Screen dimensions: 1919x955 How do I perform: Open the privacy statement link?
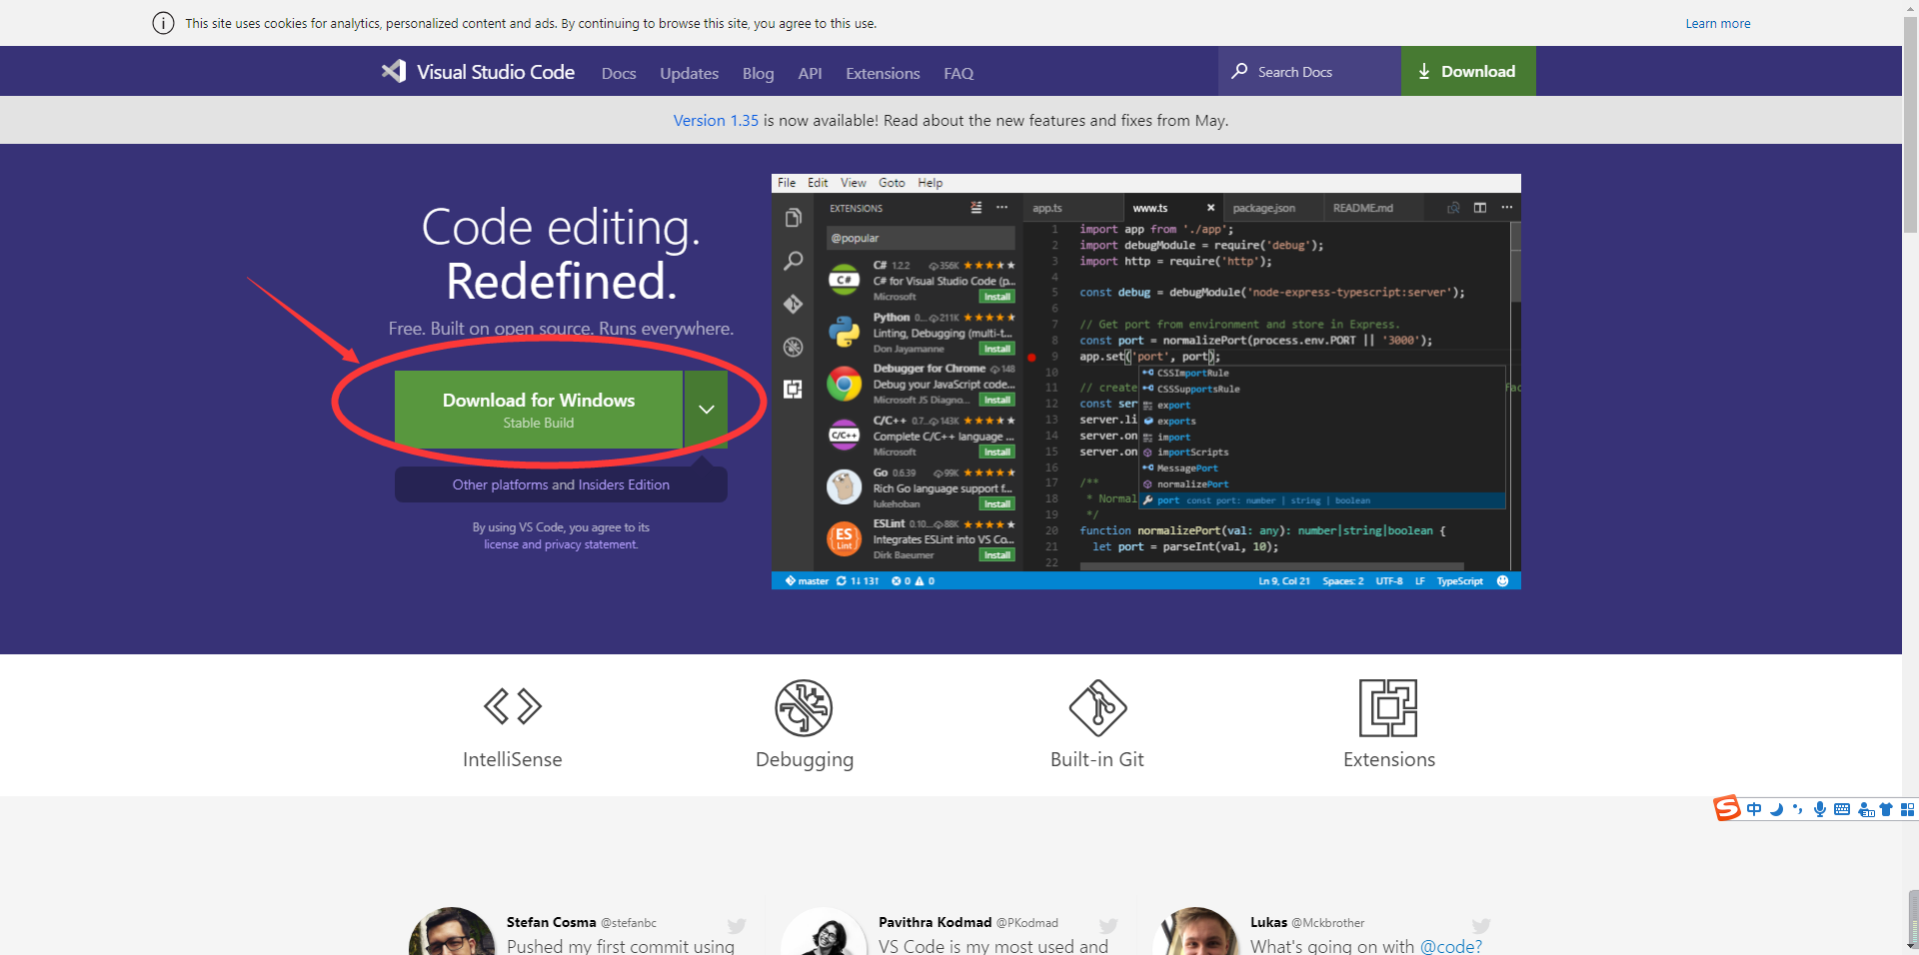click(x=591, y=544)
